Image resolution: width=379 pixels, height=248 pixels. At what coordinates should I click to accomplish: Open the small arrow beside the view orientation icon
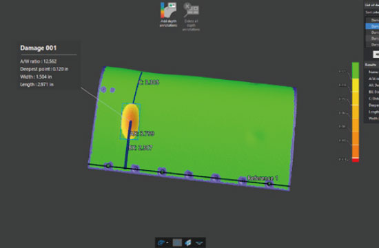167,242
